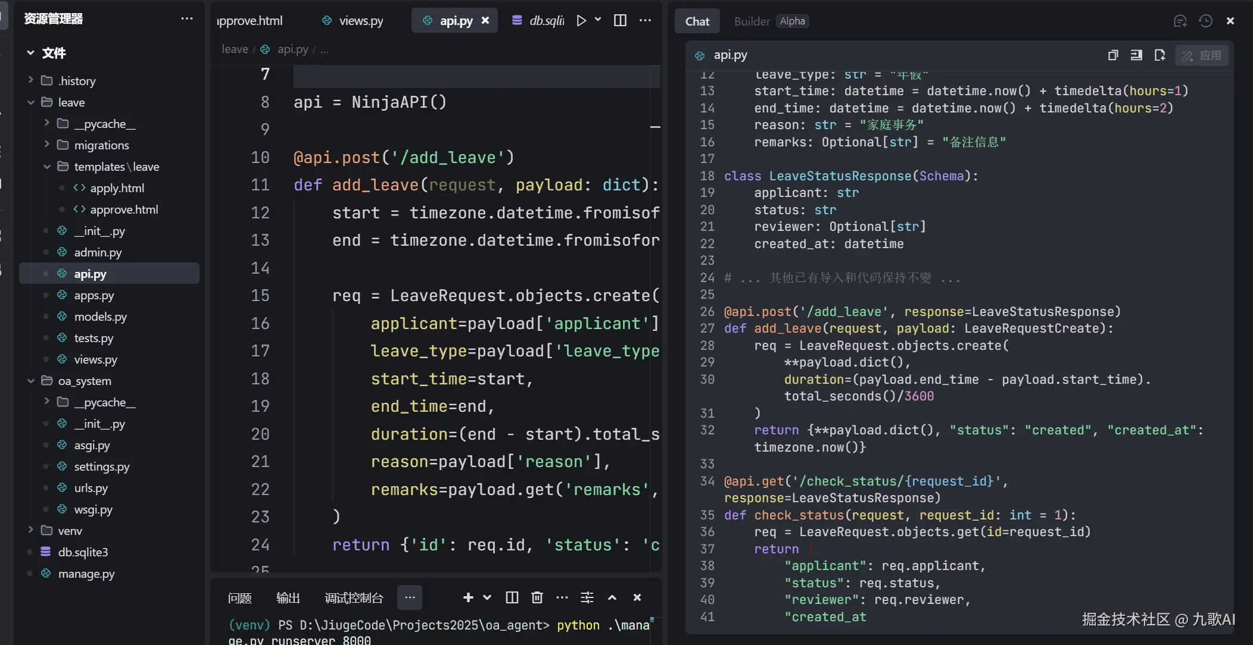Viewport: 1253px width, 645px height.
Task: Open models.py in the file tree
Action: tap(100, 317)
